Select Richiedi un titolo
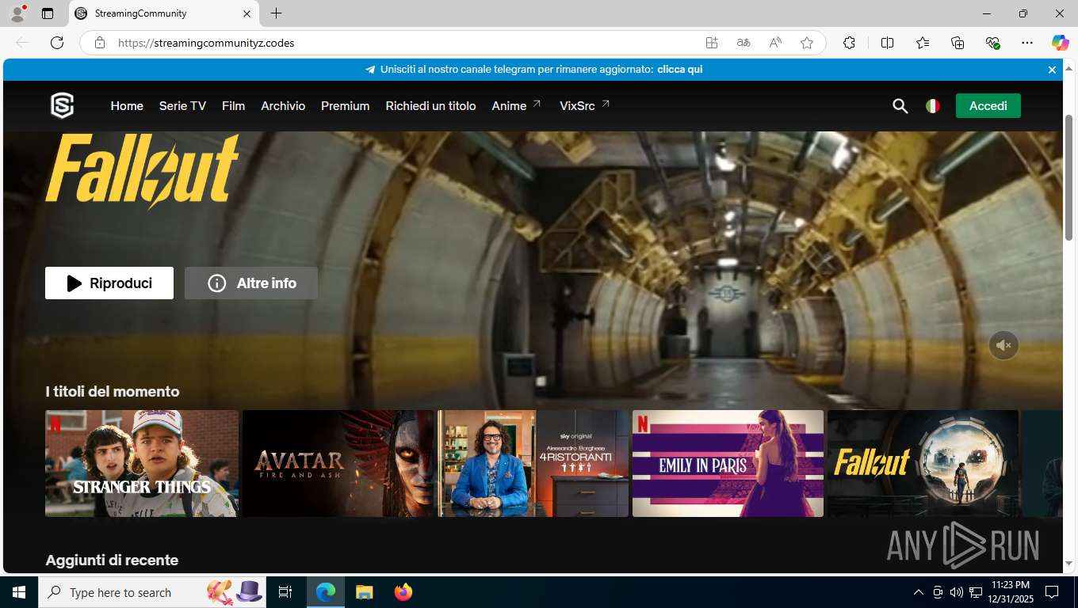This screenshot has height=608, width=1078. [430, 106]
